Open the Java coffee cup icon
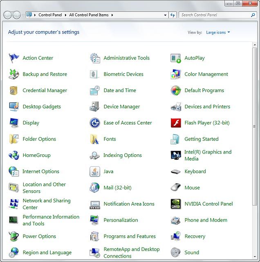Screen dimensions: 260x262 (x=95, y=172)
